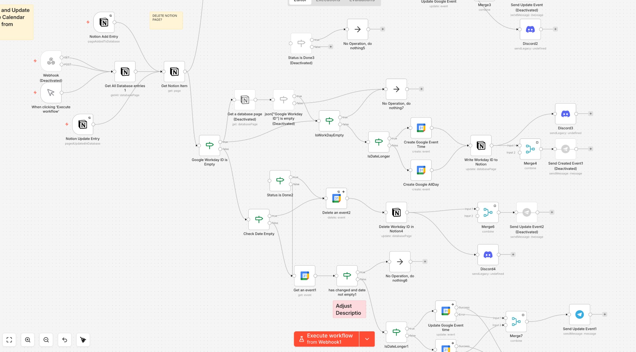Select the IsDateLonger if node

(x=379, y=142)
